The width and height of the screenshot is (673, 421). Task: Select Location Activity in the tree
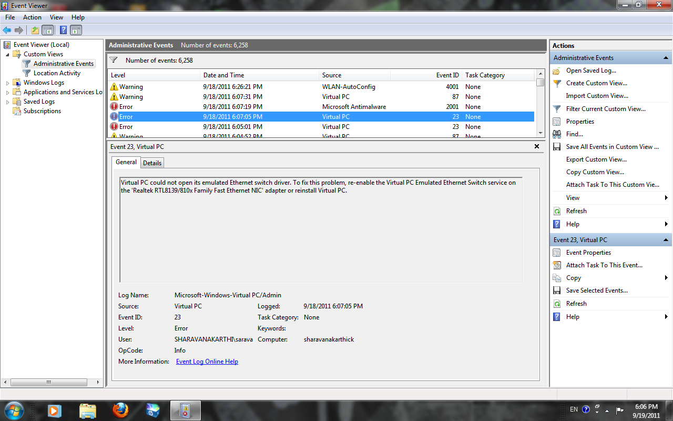click(x=57, y=73)
